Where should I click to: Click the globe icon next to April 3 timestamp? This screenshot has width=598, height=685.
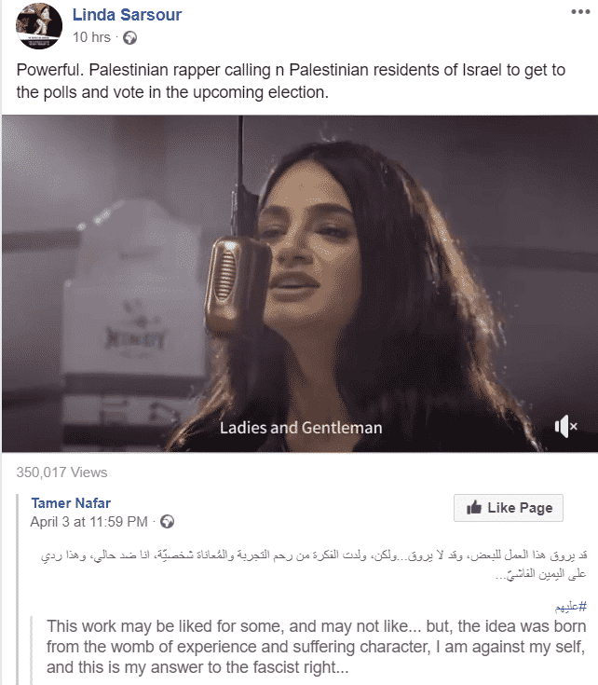167,522
